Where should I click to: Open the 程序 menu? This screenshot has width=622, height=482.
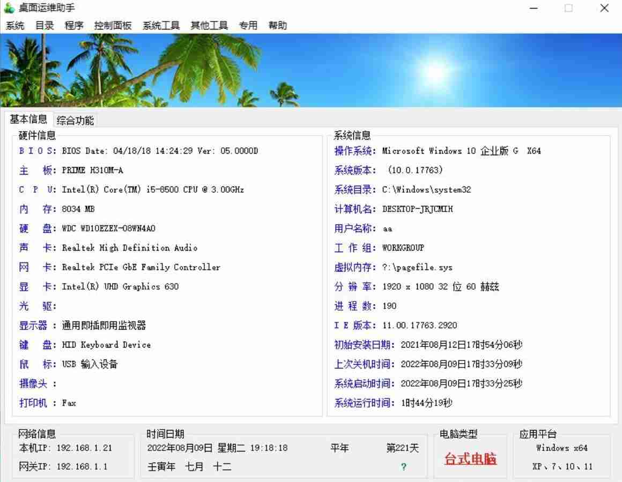(x=74, y=26)
